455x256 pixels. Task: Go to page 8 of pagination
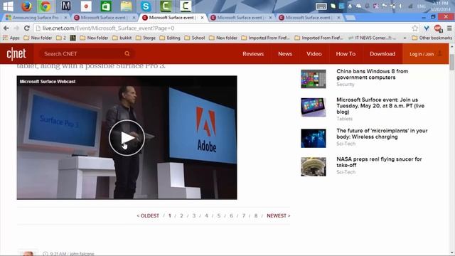pos(256,215)
